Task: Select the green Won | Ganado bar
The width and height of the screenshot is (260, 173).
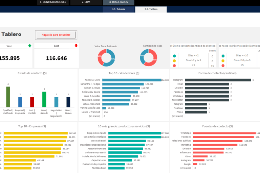Action: click(44, 99)
